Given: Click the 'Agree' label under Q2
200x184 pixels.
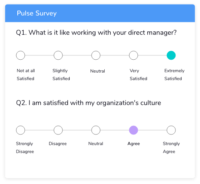Looking at the screenshot, I should [x=134, y=144].
